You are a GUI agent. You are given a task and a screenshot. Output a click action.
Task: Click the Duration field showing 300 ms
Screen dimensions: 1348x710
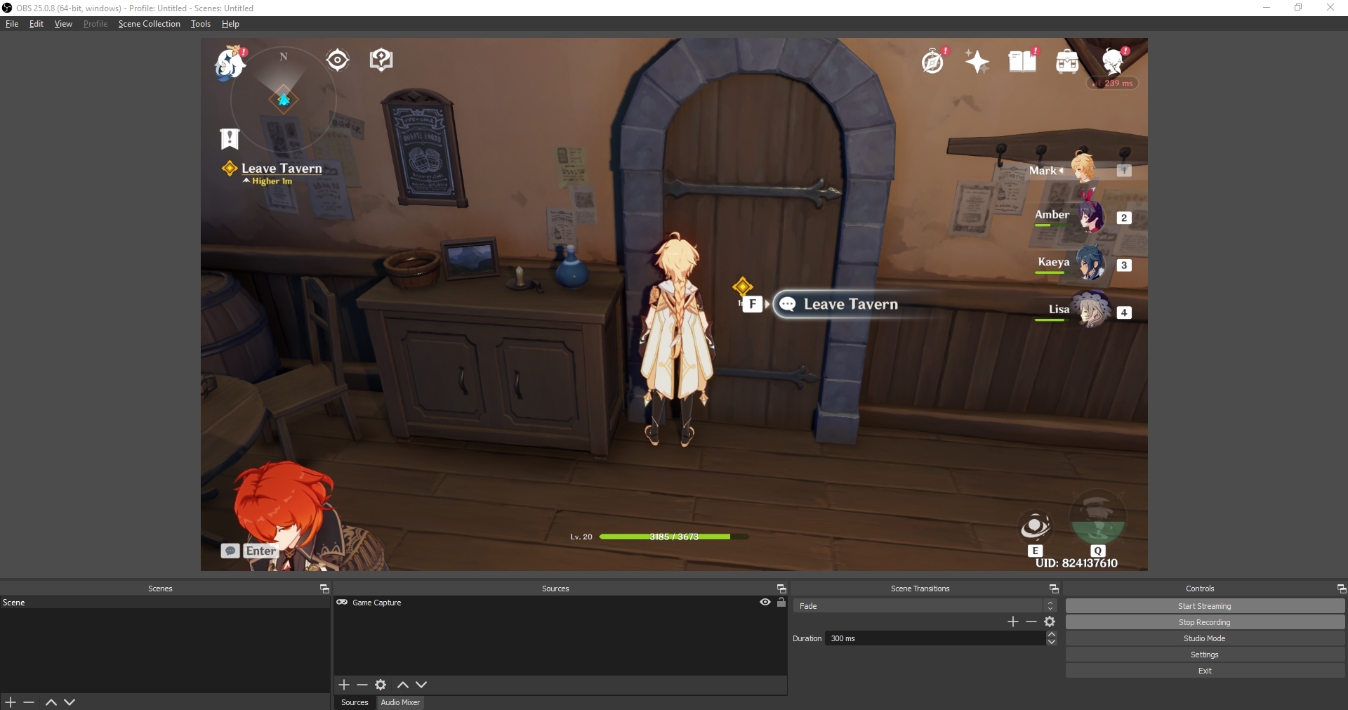point(936,638)
